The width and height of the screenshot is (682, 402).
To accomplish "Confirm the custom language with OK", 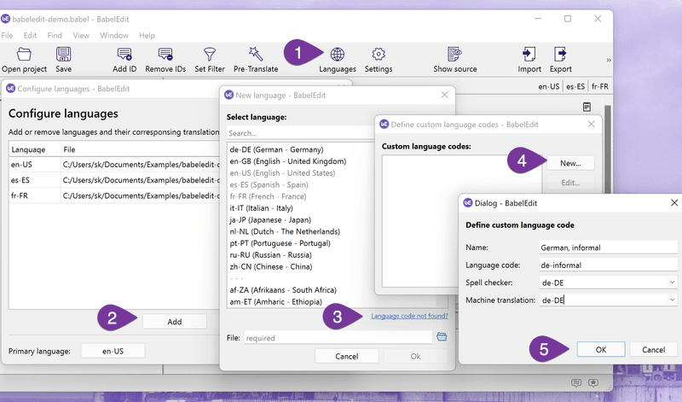I will pos(601,350).
